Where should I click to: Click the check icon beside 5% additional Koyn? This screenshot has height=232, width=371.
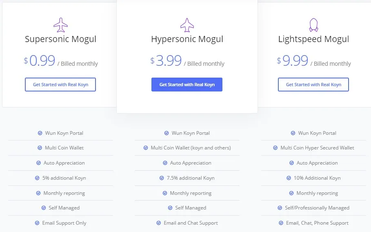[x=37, y=178]
